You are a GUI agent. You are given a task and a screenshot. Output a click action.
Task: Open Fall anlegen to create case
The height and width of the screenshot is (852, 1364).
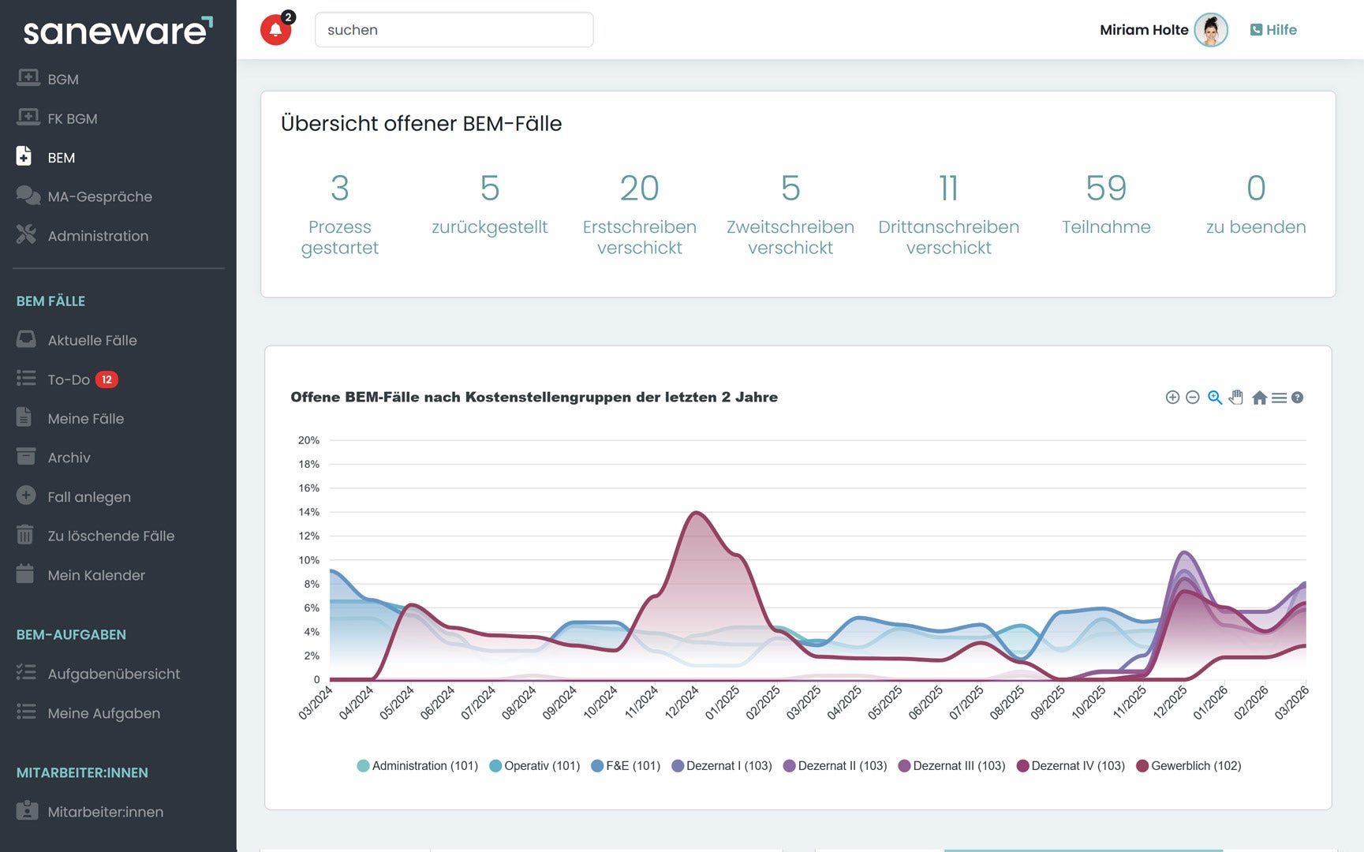[89, 497]
